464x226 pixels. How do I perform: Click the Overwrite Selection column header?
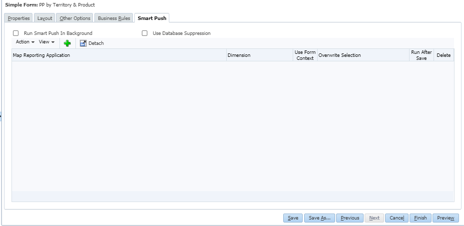(x=339, y=55)
